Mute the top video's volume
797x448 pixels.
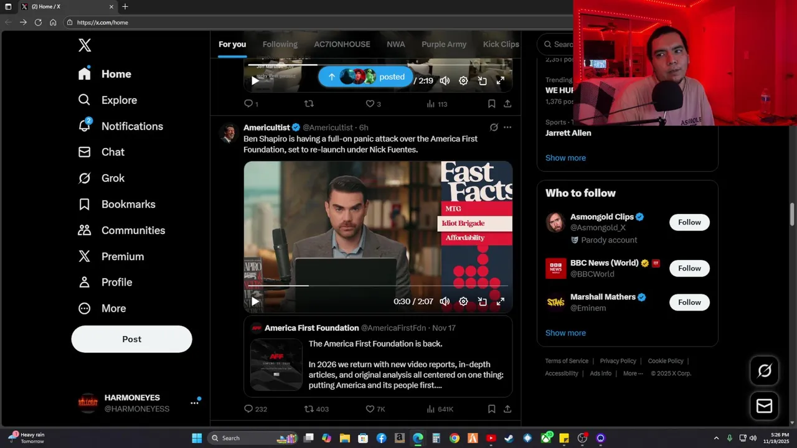(x=445, y=81)
